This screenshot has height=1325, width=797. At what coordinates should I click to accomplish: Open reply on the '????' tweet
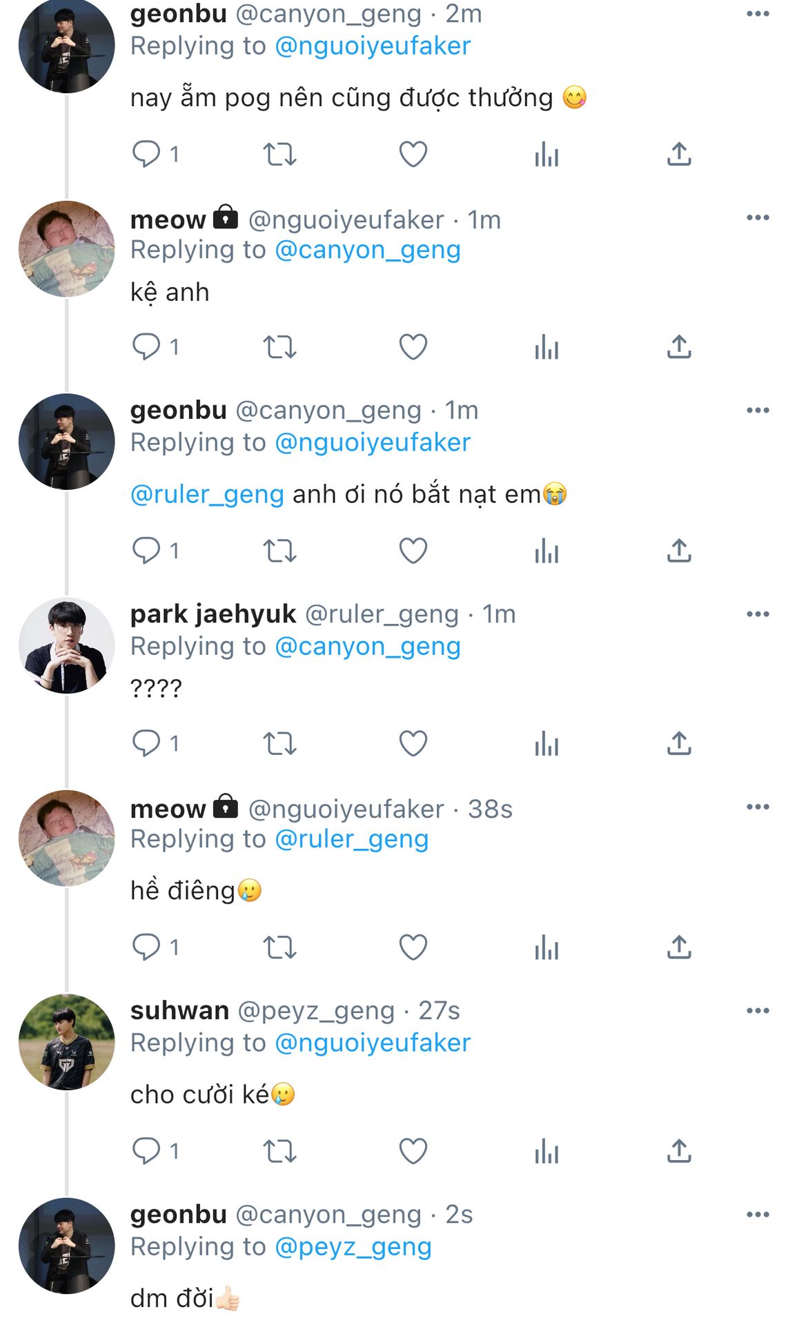point(146,743)
